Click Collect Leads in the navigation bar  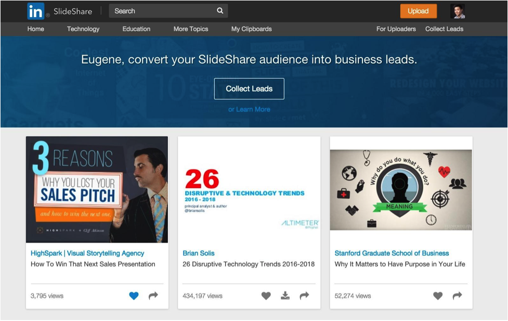(x=444, y=29)
